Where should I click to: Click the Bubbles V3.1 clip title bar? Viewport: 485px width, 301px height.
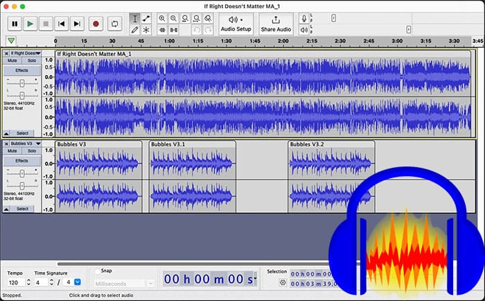click(x=193, y=144)
